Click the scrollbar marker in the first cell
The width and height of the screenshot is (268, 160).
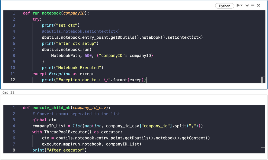[x=263, y=80]
